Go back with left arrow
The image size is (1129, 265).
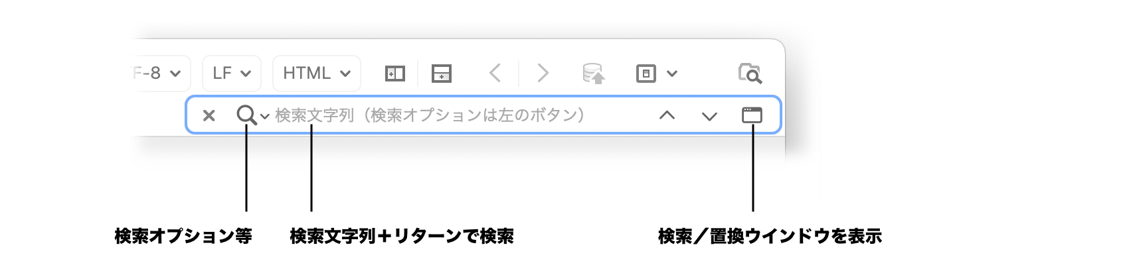(x=495, y=73)
